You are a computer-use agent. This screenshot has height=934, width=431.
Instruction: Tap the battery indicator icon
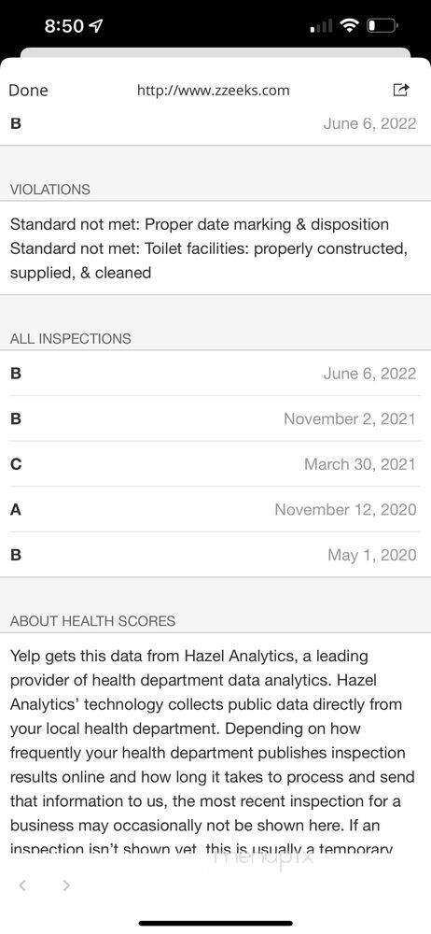click(x=382, y=26)
